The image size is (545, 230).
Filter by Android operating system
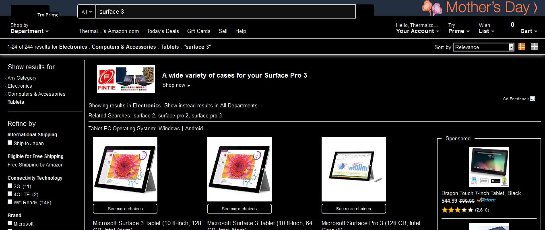coord(194,129)
